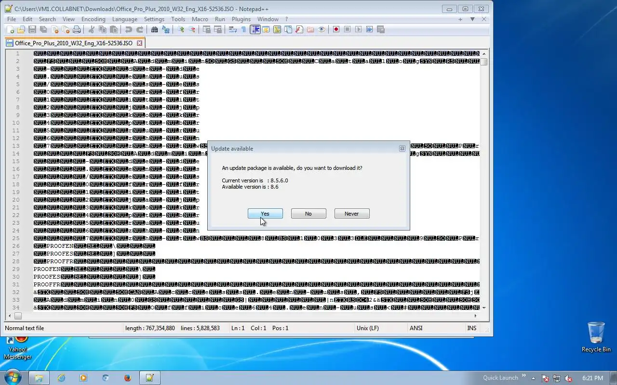Toggle synchronize vertical scrolling icon
617x385 pixels.
(x=206, y=29)
